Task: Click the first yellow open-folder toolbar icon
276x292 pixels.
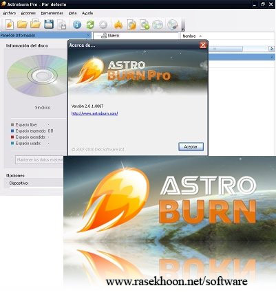Action: coord(22,24)
